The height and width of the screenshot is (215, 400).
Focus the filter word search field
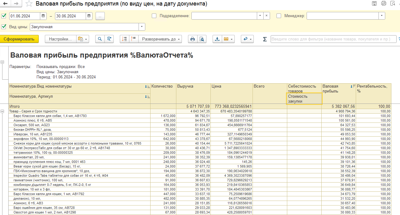[333, 39]
